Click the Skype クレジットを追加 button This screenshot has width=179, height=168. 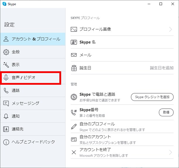[x=152, y=97]
